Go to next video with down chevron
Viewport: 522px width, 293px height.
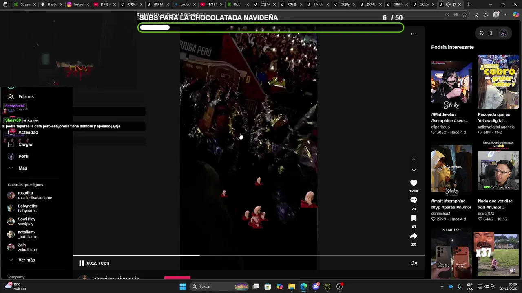coord(414,170)
